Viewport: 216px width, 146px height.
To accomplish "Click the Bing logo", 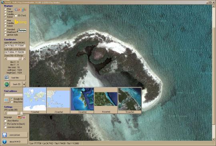I will [x=20, y=22].
